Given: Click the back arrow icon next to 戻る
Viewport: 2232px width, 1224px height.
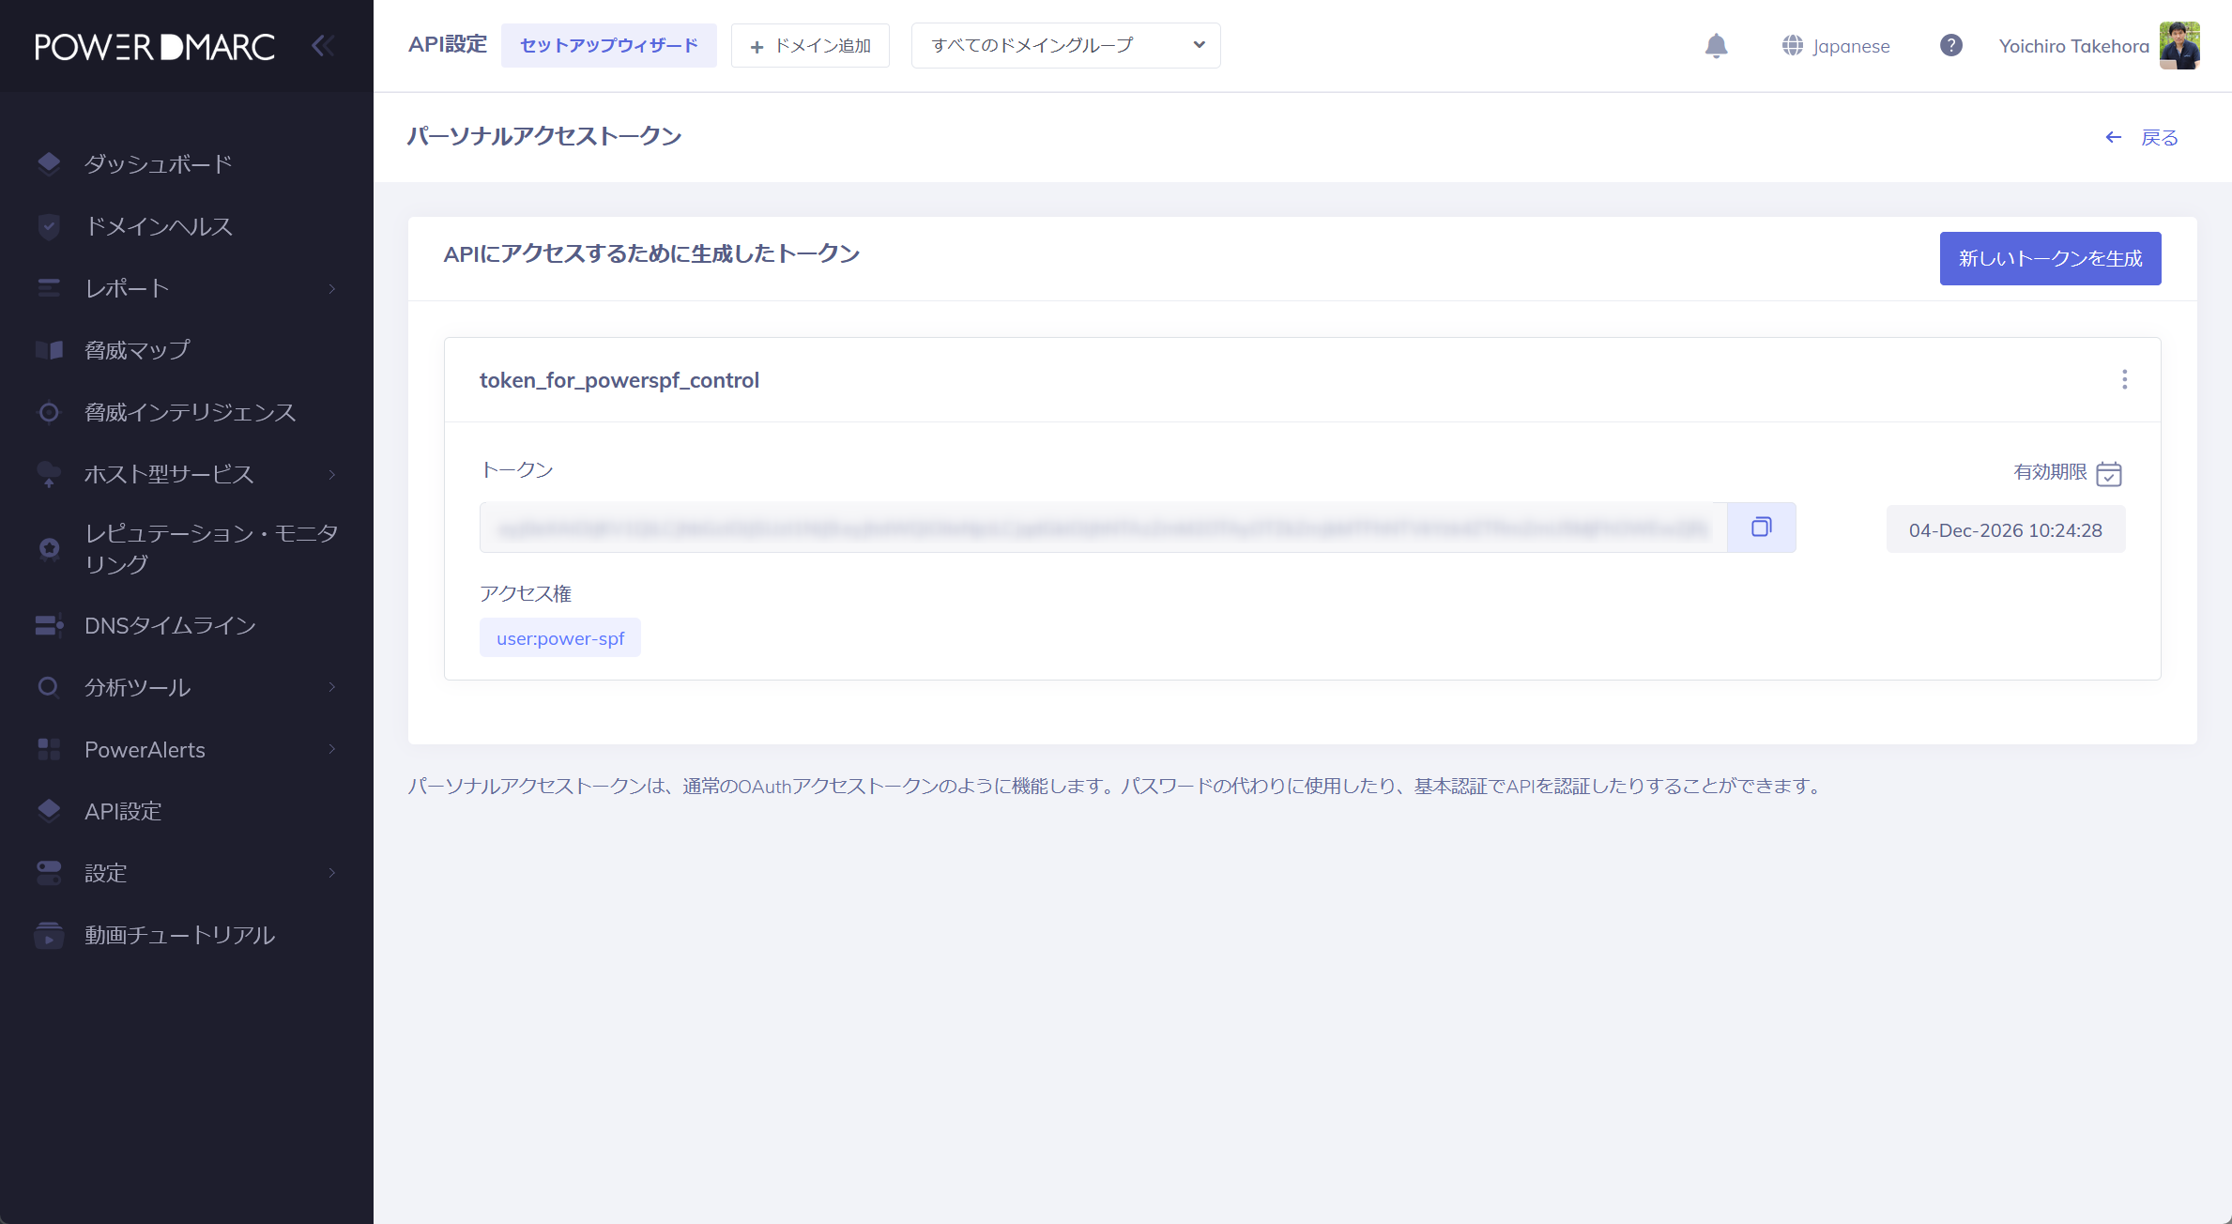Looking at the screenshot, I should pos(2113,138).
